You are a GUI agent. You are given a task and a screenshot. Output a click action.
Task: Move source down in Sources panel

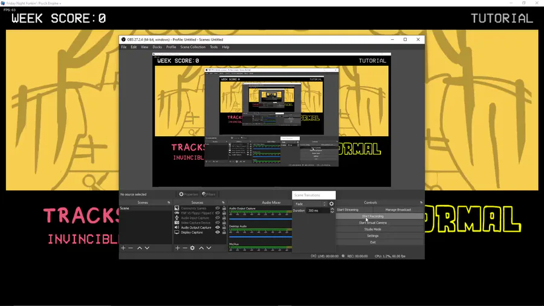click(209, 248)
